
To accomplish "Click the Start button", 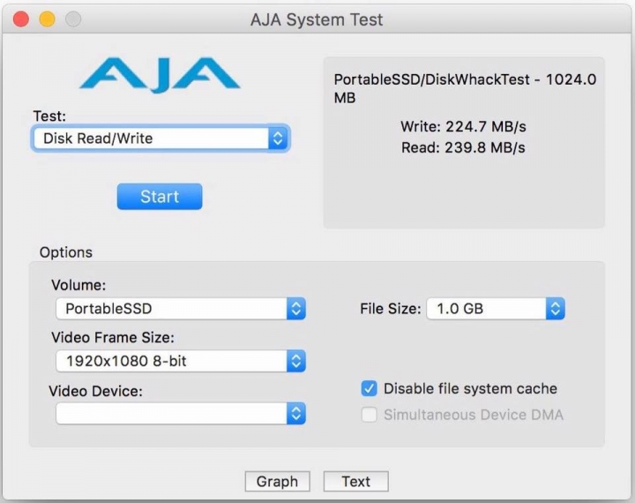I will [160, 197].
